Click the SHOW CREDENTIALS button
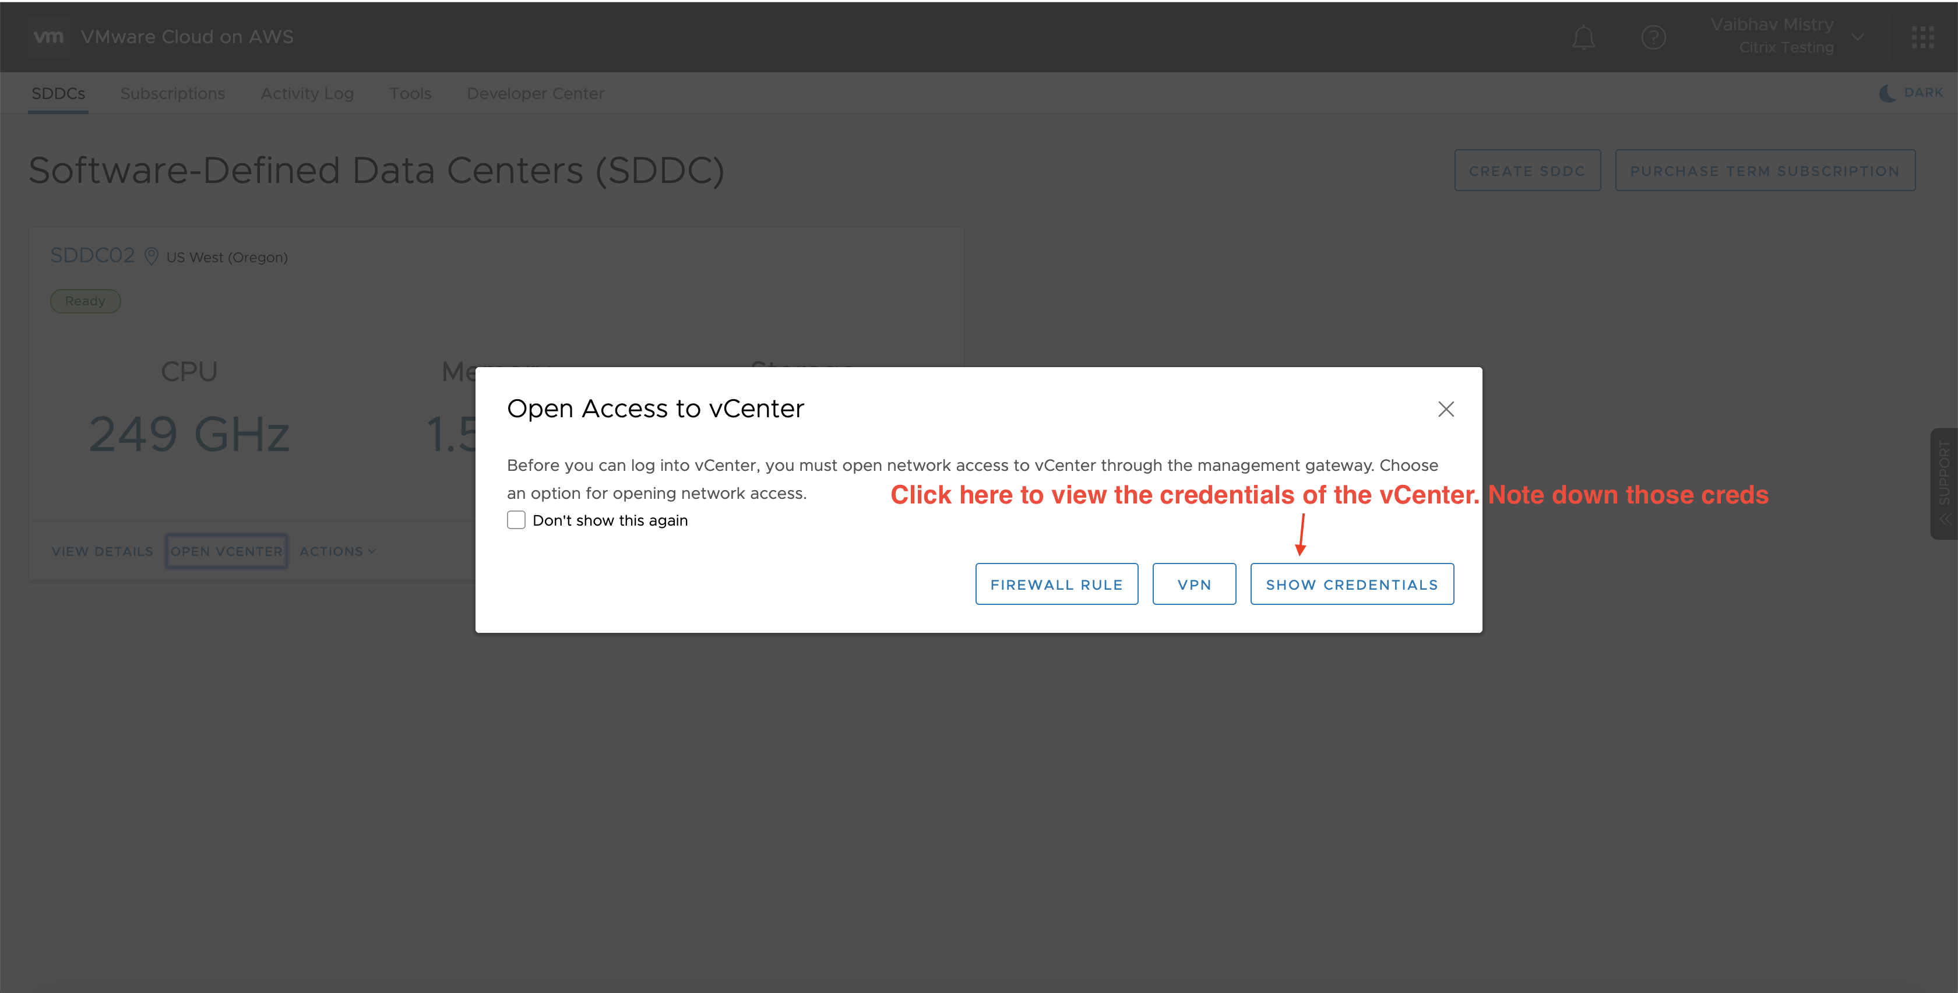1958x993 pixels. [x=1350, y=584]
